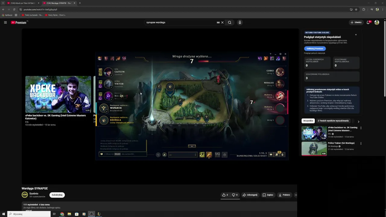Open Police Trainer (SA Wardega) title
The height and width of the screenshot is (217, 386).
pos(341,143)
